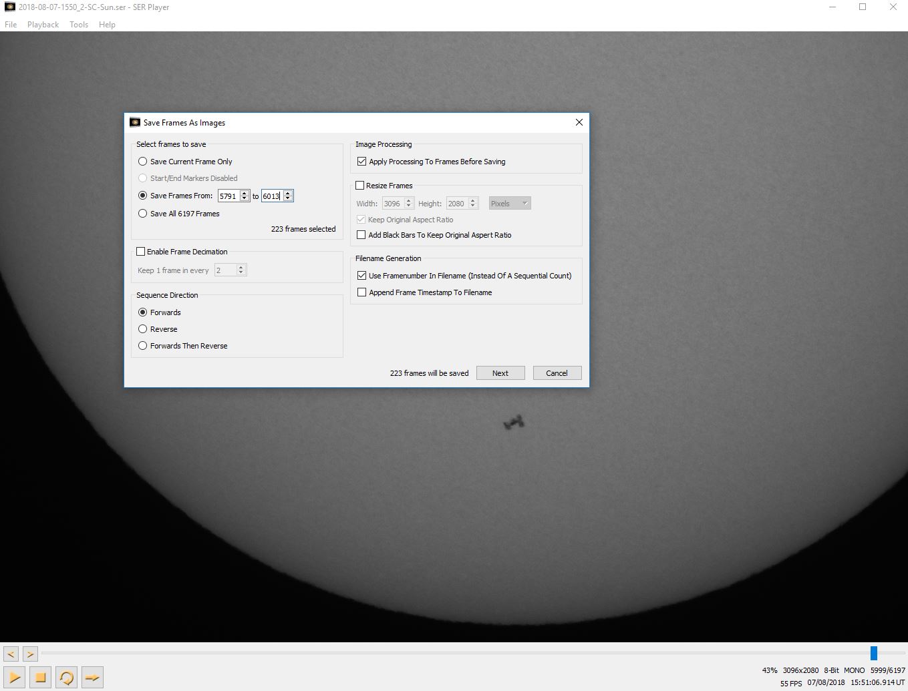Click the MONO colour mode status text

click(854, 670)
